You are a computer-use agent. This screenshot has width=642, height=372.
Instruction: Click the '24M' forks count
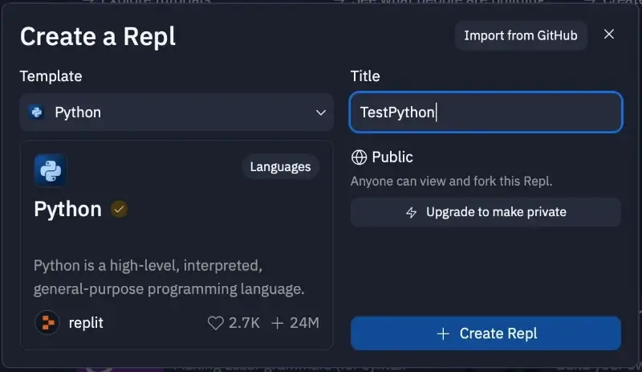tap(304, 323)
